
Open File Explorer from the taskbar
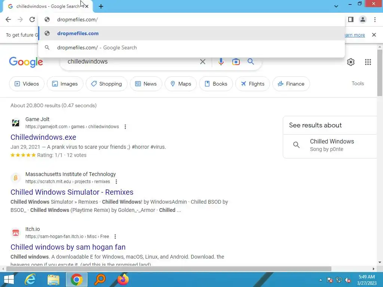53,280
